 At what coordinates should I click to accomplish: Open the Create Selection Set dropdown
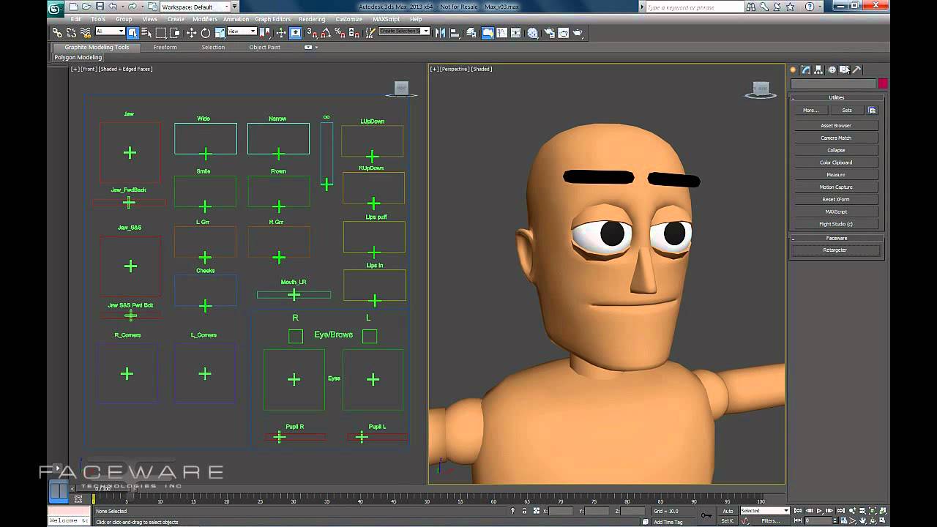(404, 31)
